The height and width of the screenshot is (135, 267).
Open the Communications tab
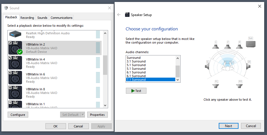pyautogui.click(x=62, y=18)
